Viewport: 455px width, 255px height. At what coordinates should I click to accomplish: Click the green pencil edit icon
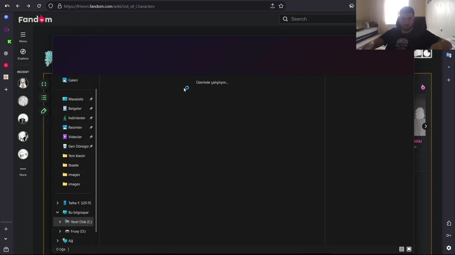44,111
